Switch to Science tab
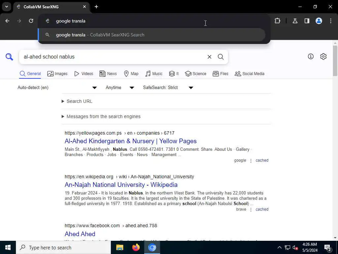The height and width of the screenshot is (254, 338). coord(195,74)
